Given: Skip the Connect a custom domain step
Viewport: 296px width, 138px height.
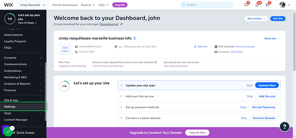Looking at the screenshot, I should (x=244, y=118).
